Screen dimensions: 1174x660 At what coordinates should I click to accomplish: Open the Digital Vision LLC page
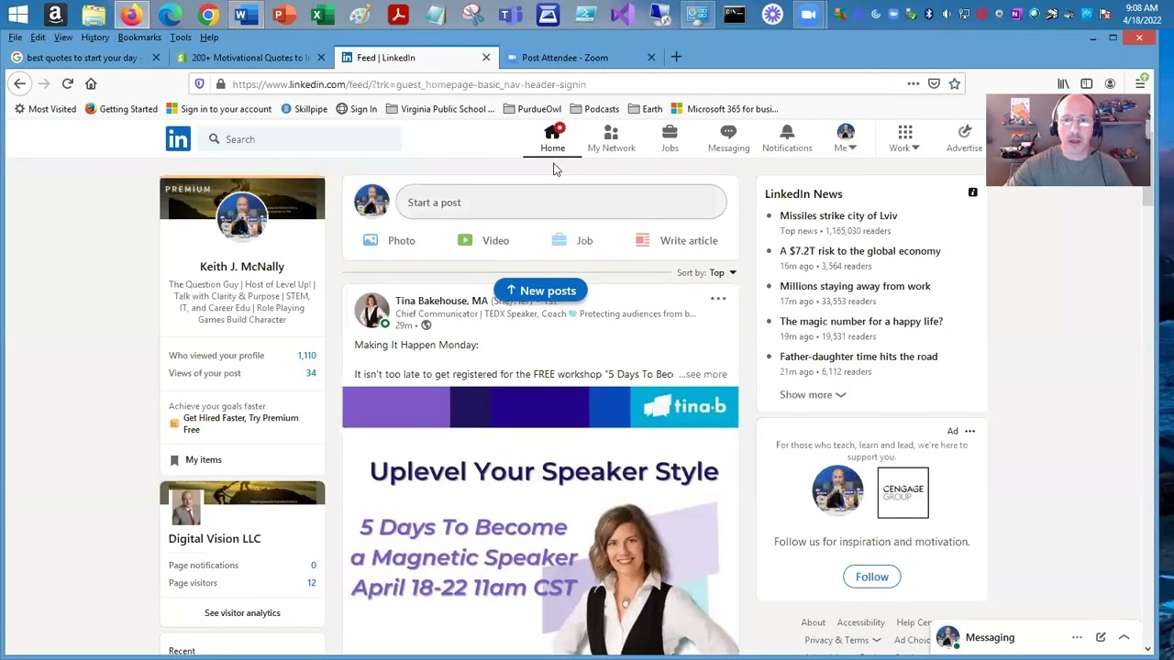(x=215, y=539)
